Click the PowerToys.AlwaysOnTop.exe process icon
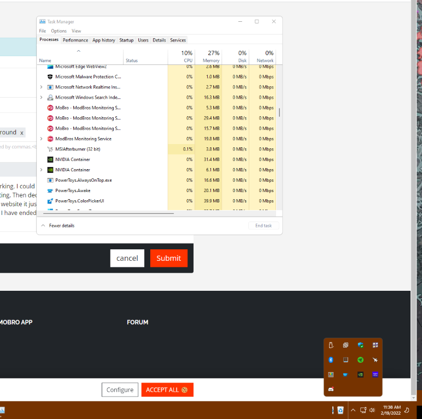This screenshot has height=419, width=422. click(50, 180)
